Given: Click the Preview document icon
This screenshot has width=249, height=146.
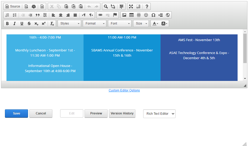Looking at the screenshot, I should [26, 6].
